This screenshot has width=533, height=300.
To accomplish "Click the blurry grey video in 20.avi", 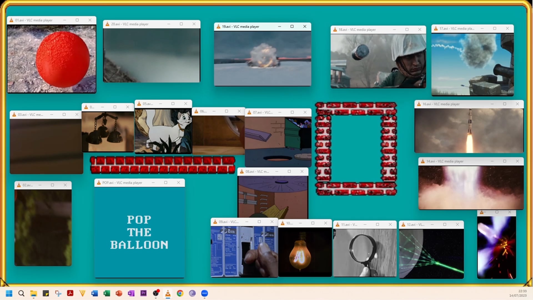I will pos(152,55).
